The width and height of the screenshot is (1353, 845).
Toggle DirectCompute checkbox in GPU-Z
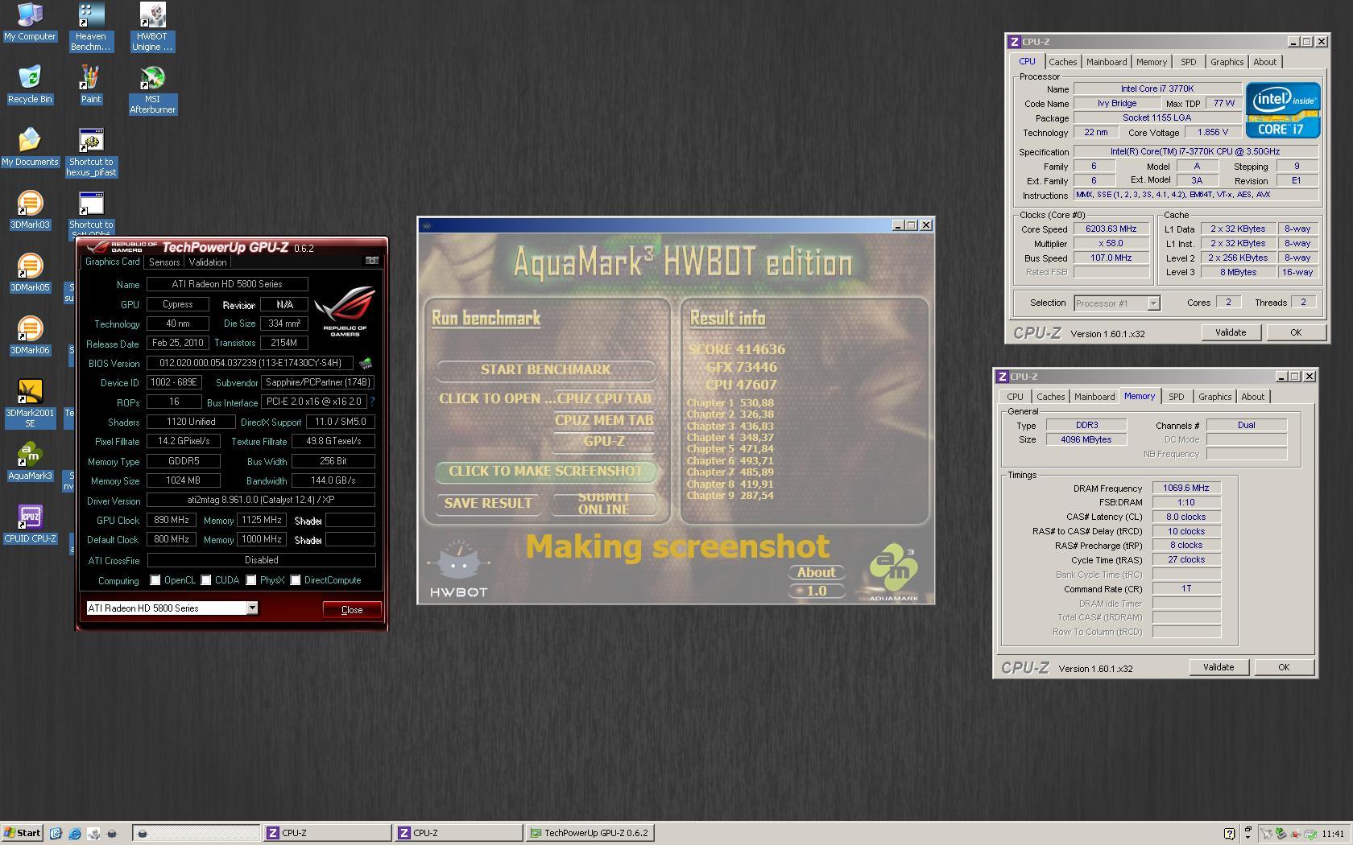tap(296, 580)
